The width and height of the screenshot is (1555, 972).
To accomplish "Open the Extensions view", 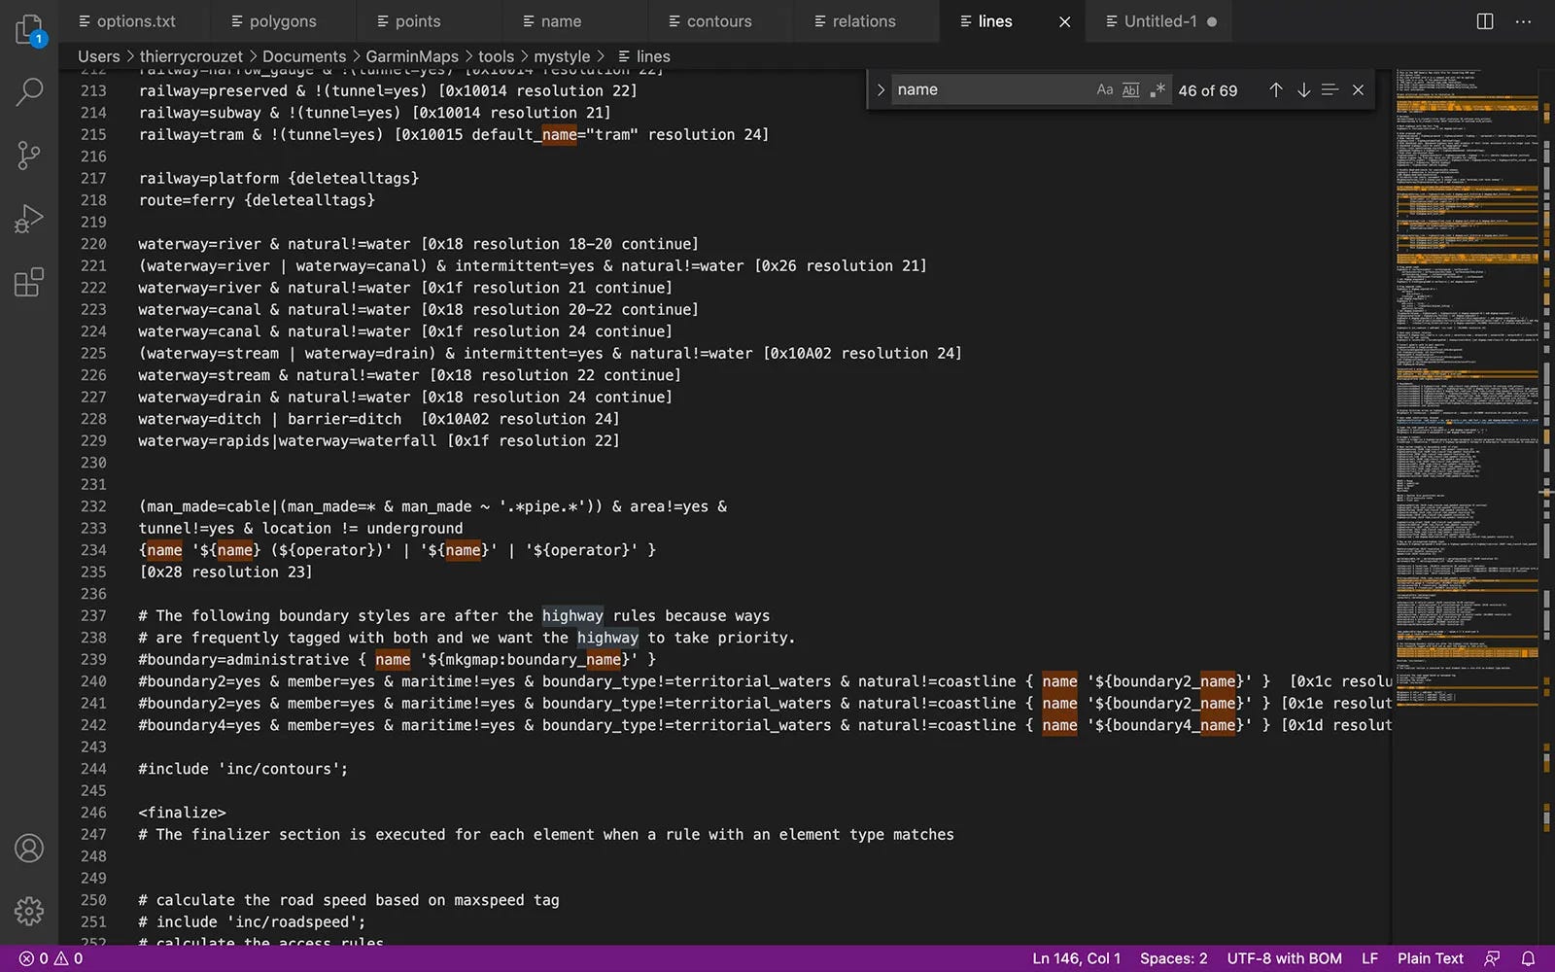I will [29, 282].
